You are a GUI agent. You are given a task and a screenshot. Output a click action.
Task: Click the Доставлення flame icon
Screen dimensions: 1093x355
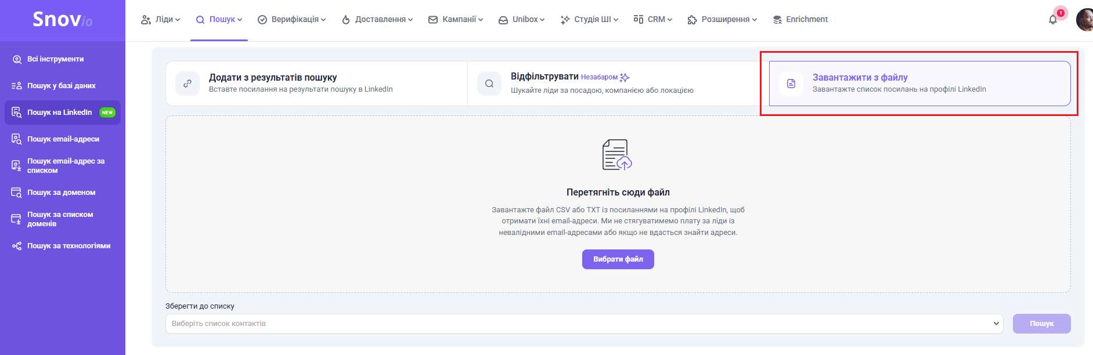(x=346, y=20)
